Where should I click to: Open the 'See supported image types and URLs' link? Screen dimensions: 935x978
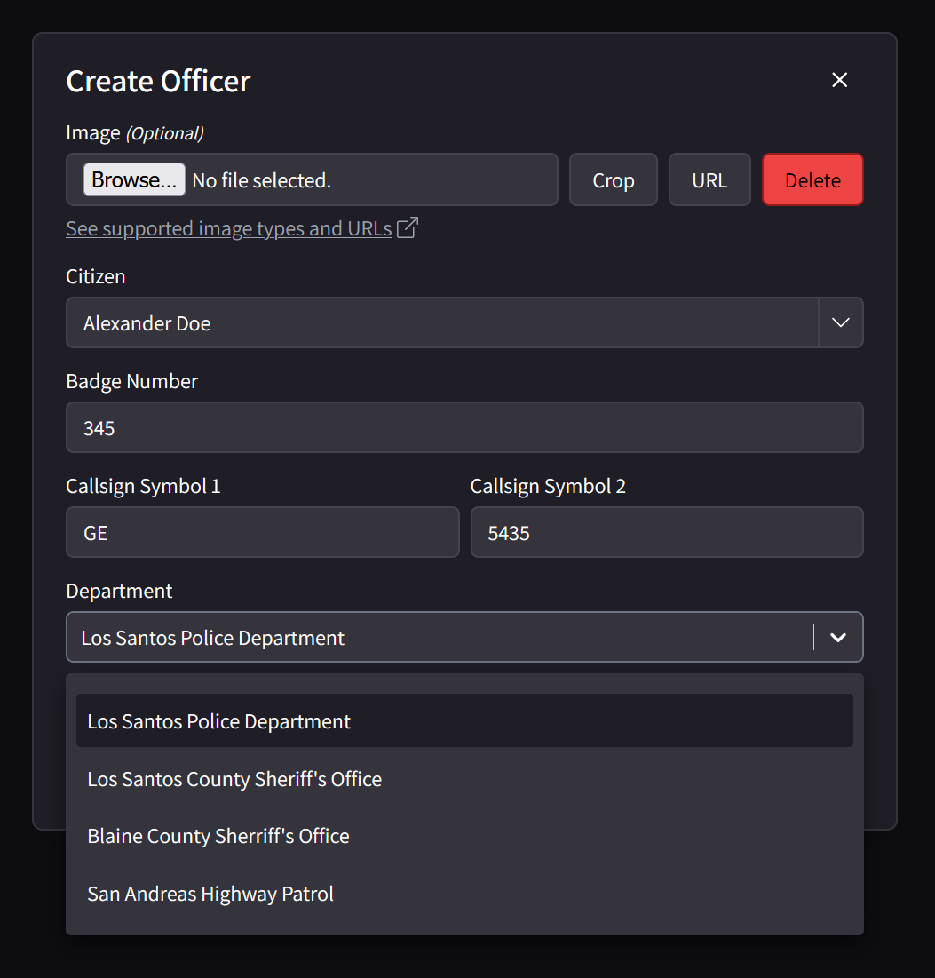coord(228,228)
